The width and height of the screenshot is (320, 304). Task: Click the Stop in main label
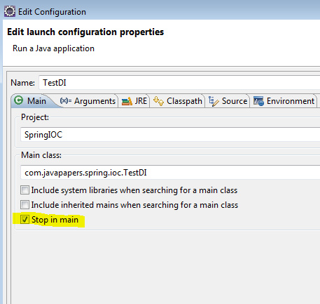point(55,220)
